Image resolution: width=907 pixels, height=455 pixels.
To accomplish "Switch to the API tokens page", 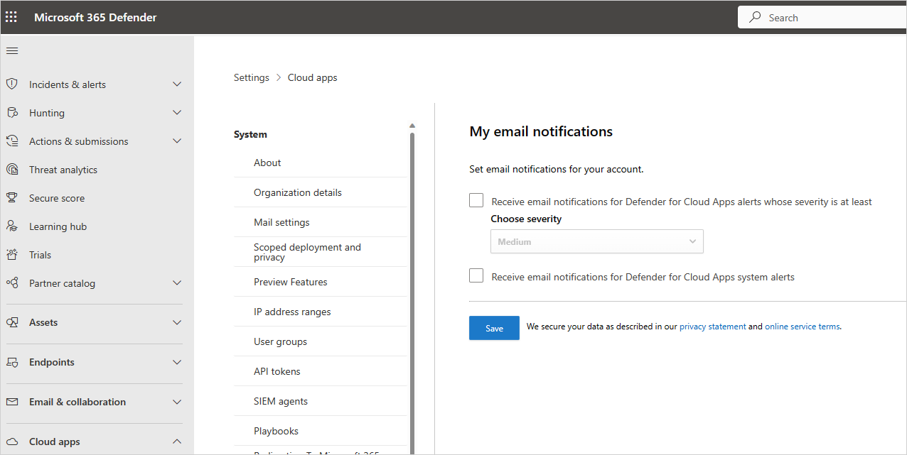I will (276, 371).
